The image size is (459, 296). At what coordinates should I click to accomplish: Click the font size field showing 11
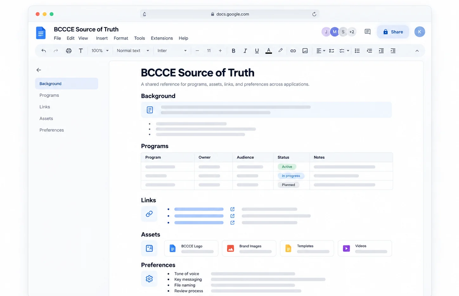[x=209, y=51]
